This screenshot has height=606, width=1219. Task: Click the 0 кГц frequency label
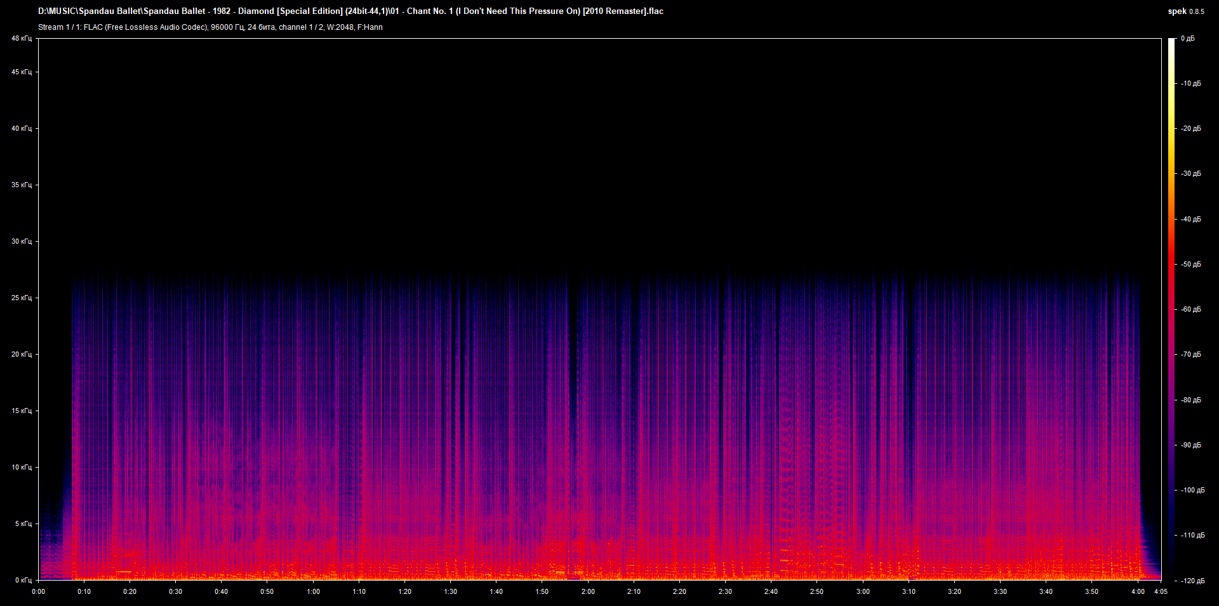tap(22, 580)
